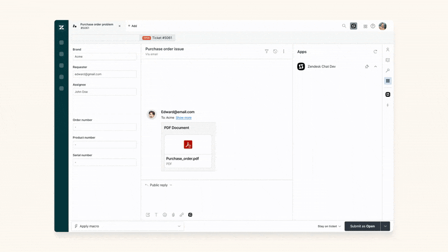Open Zendesk Chat Dev icon in top bar
The width and height of the screenshot is (448, 252).
coord(353,26)
